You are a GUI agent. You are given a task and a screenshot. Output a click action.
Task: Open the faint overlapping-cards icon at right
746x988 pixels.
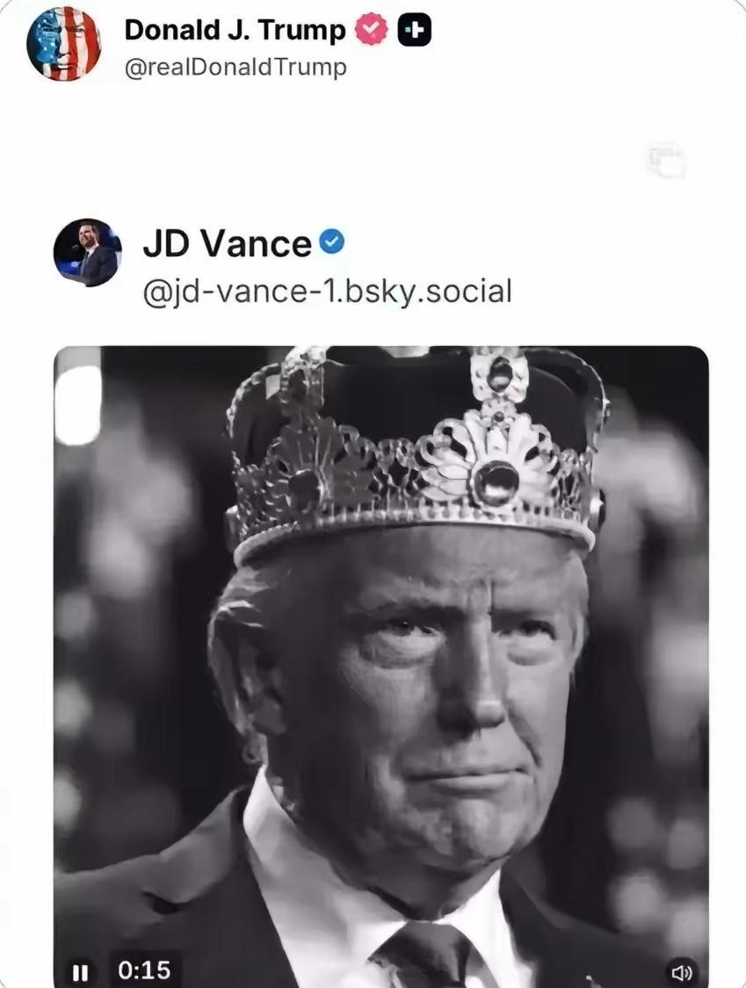click(665, 161)
